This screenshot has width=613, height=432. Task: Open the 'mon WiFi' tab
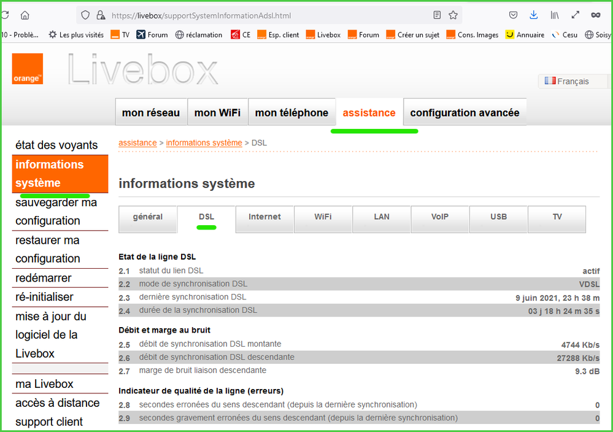[x=217, y=112]
